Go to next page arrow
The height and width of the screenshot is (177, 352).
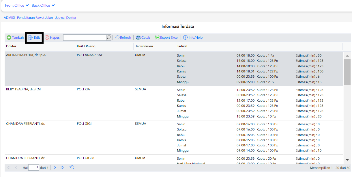55,167
